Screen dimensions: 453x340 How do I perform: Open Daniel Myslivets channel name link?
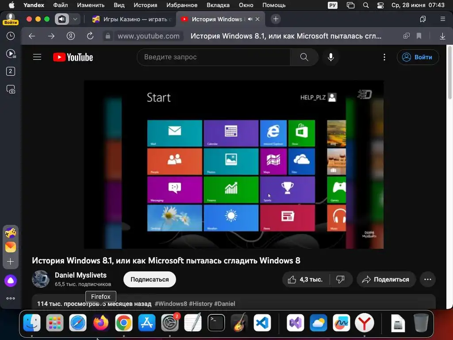point(81,275)
